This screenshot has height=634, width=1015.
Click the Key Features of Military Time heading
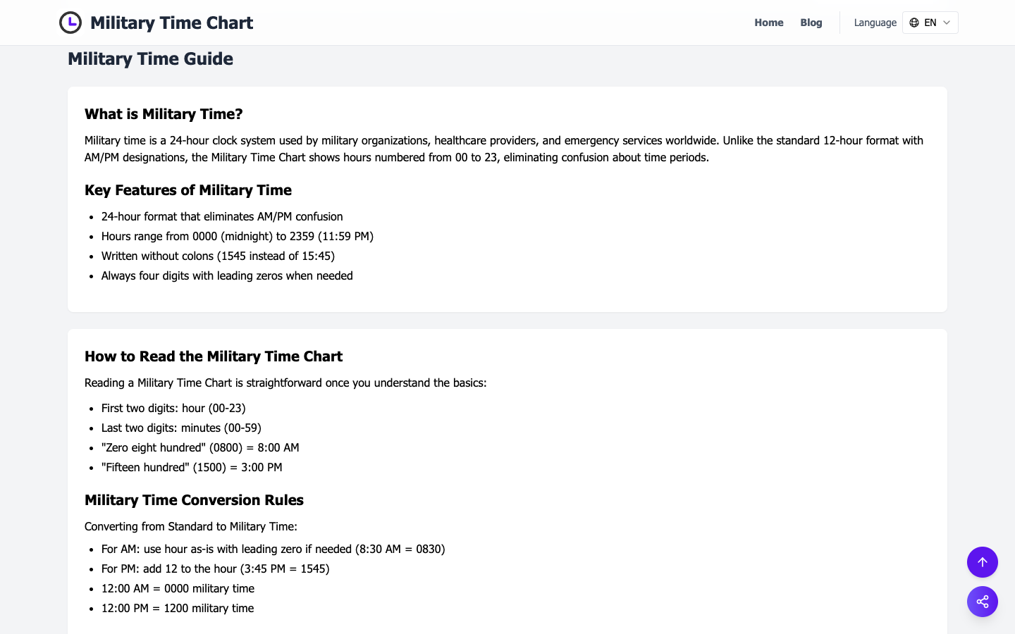tap(188, 190)
